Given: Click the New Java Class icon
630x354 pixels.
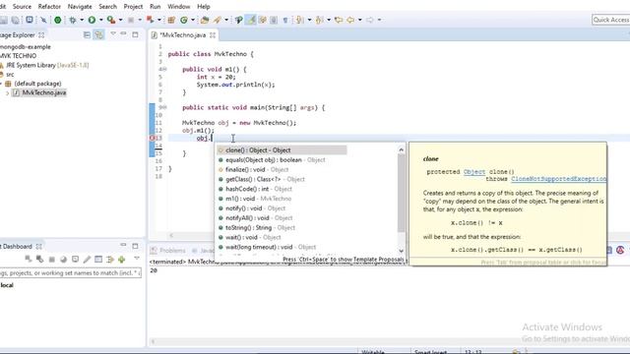Looking at the screenshot, I should [184, 20].
